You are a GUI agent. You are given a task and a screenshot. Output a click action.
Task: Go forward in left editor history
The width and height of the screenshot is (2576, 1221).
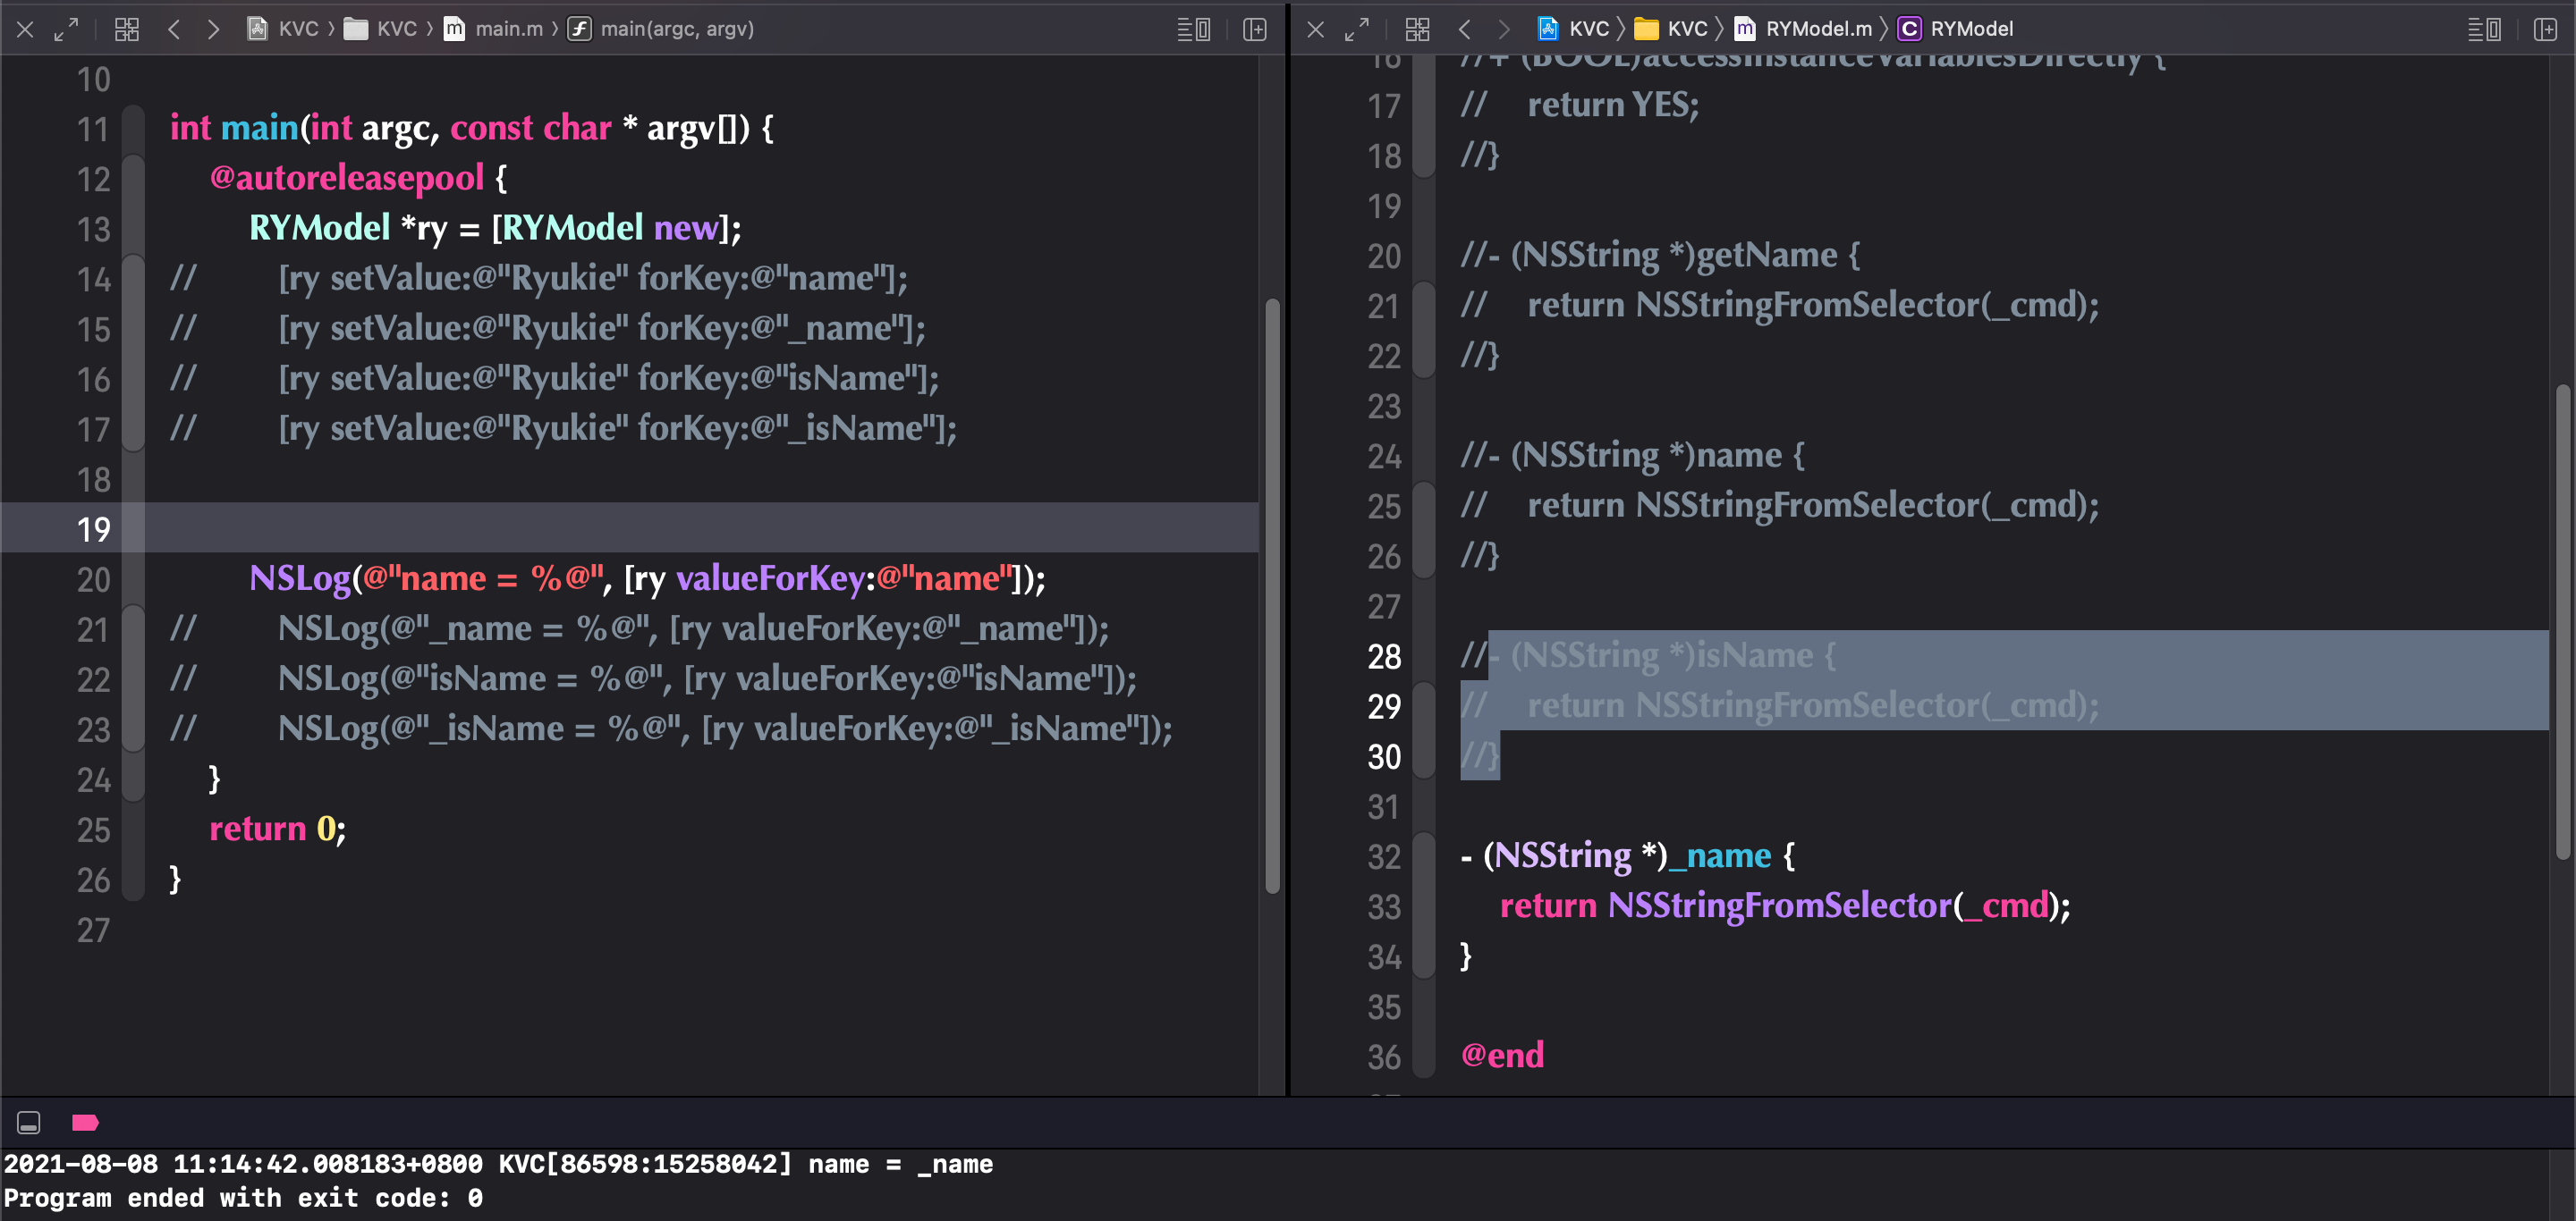click(x=213, y=29)
